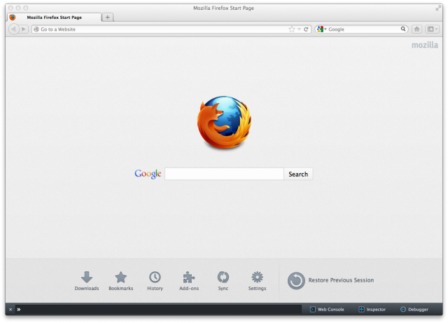Open the Bookmarks menu toolbar button

[x=432, y=29]
